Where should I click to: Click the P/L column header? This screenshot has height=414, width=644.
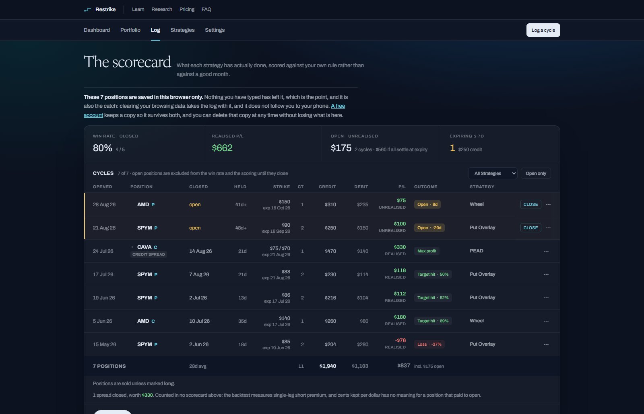click(402, 187)
